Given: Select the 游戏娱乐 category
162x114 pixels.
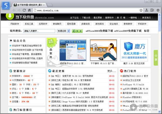Looking at the screenshot, I should coord(100,24).
